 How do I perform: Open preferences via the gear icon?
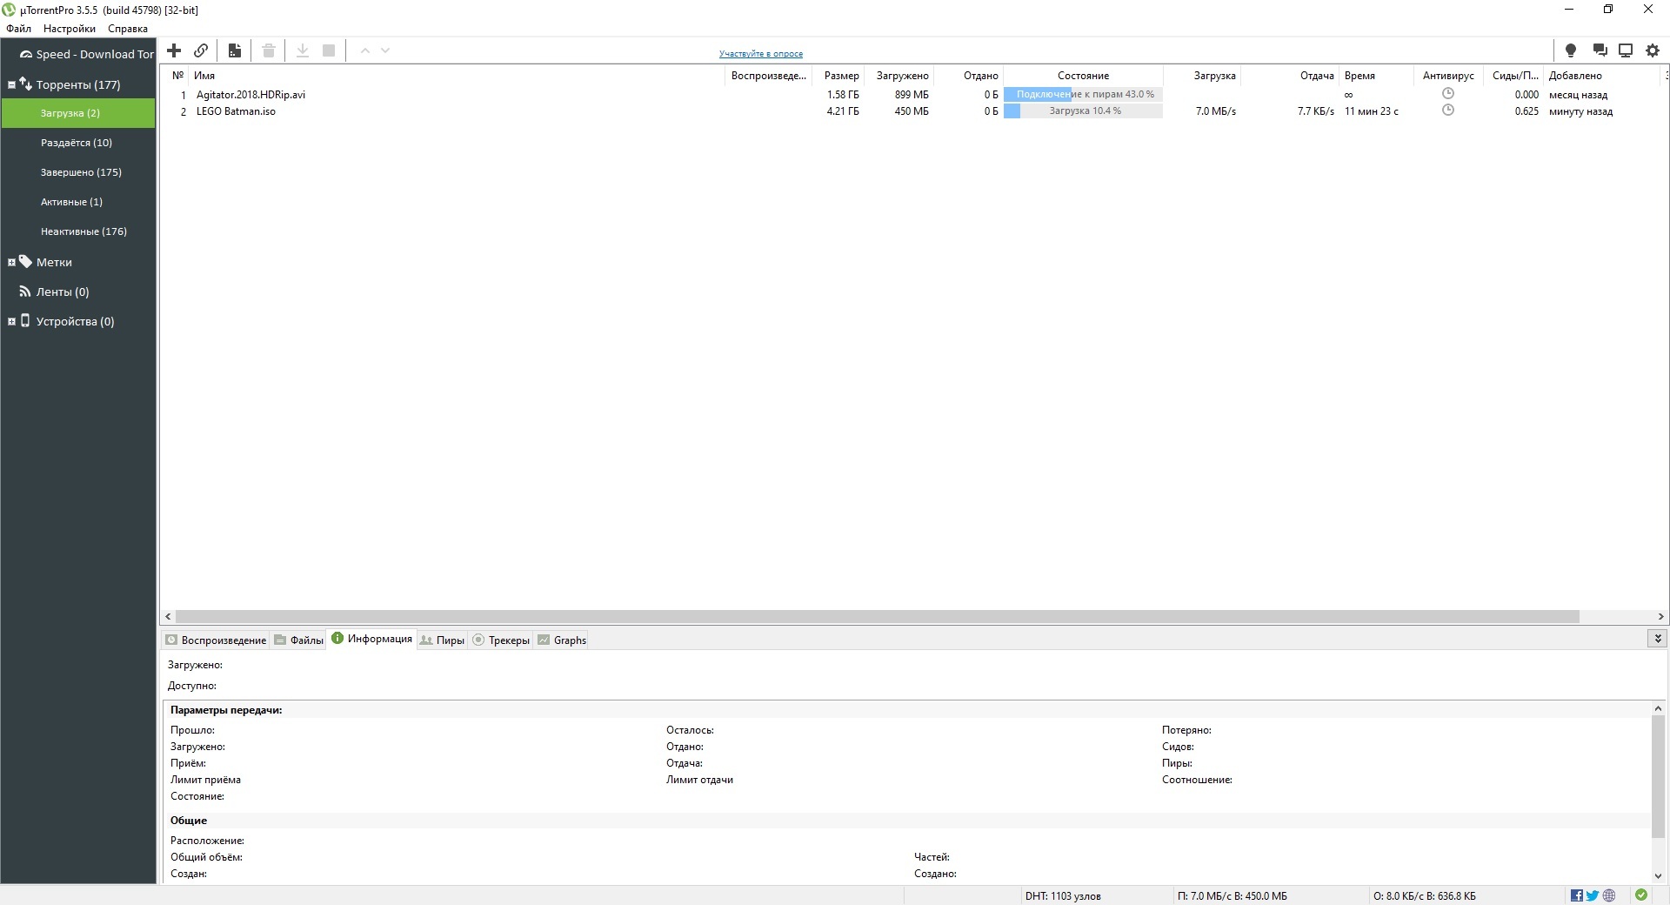(x=1653, y=50)
